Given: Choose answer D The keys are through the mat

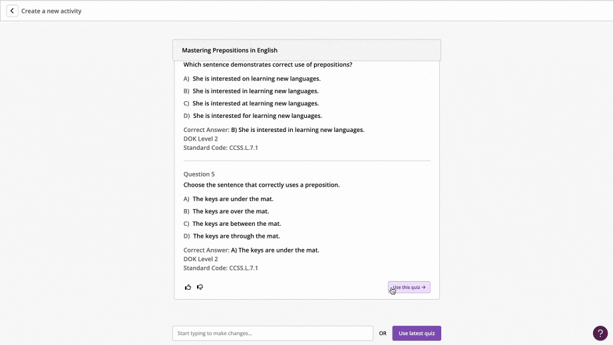Looking at the screenshot, I should click(x=232, y=236).
